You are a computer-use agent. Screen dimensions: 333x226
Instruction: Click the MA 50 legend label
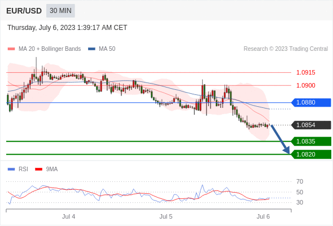click(x=107, y=49)
